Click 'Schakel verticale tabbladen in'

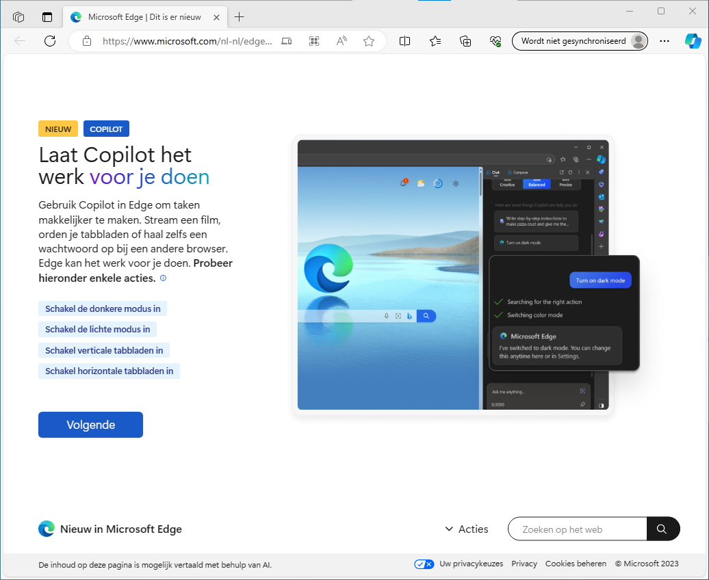pyautogui.click(x=104, y=350)
